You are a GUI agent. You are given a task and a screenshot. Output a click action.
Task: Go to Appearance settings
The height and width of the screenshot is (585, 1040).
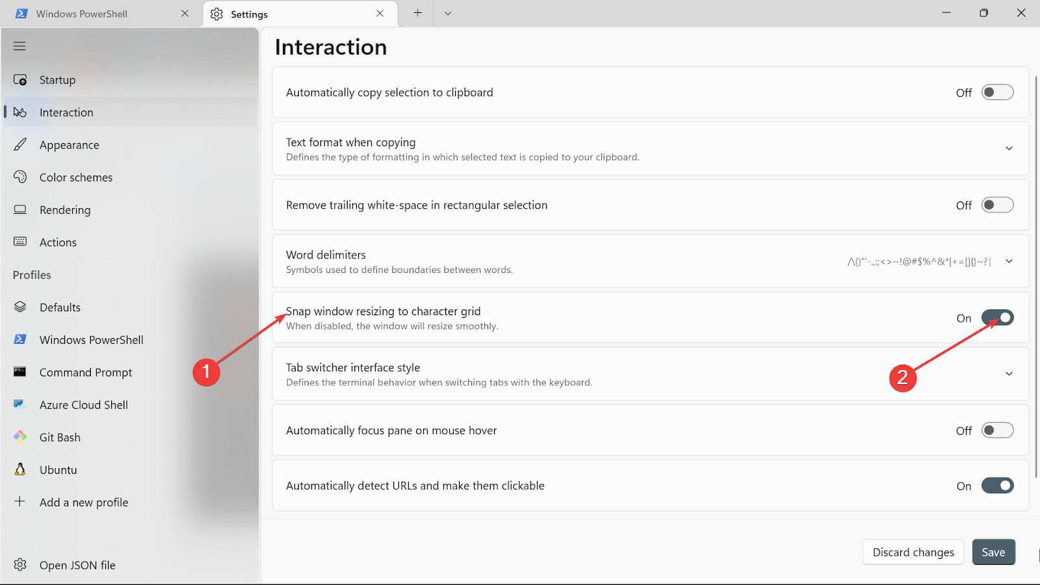[x=130, y=145]
